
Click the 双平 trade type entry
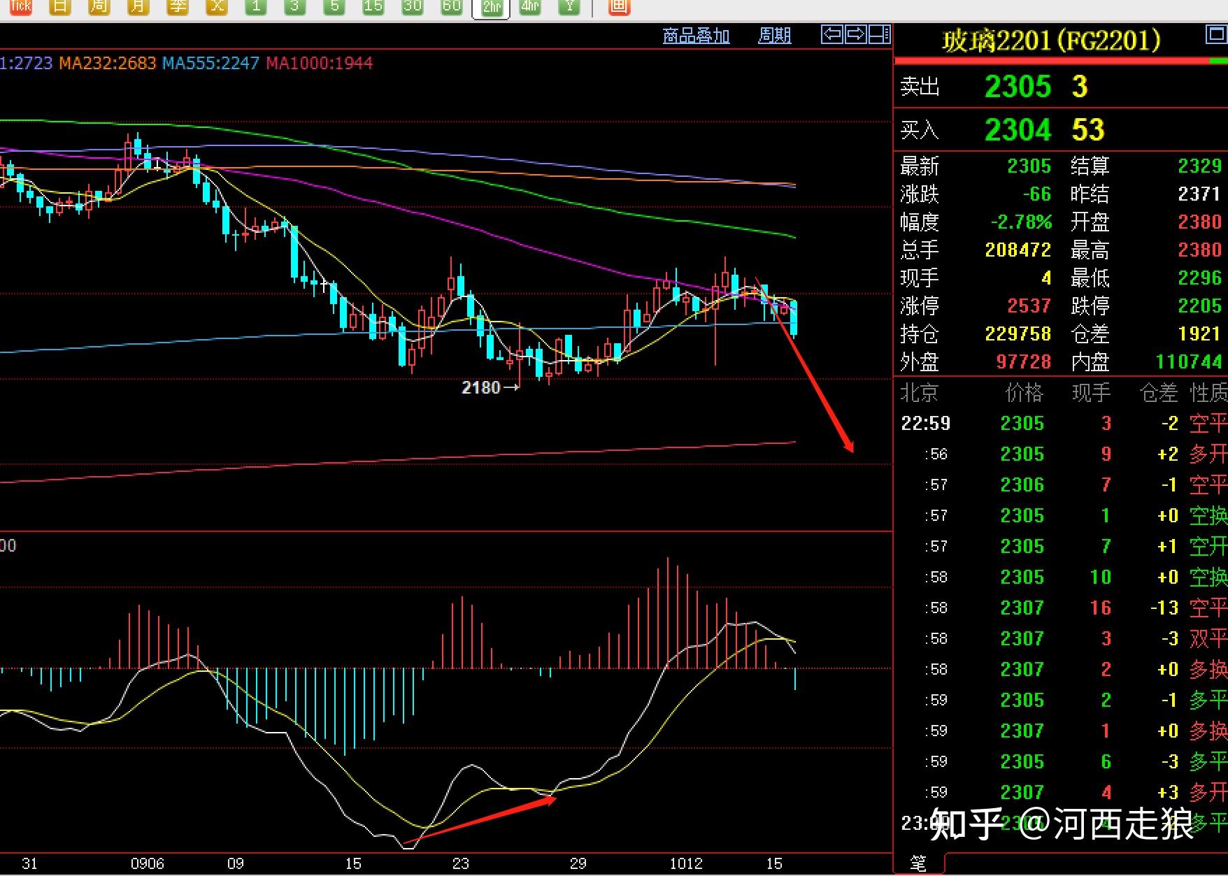click(x=1208, y=639)
